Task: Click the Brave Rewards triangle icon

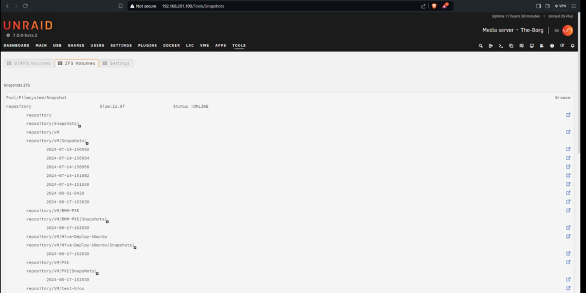Action: [x=445, y=6]
